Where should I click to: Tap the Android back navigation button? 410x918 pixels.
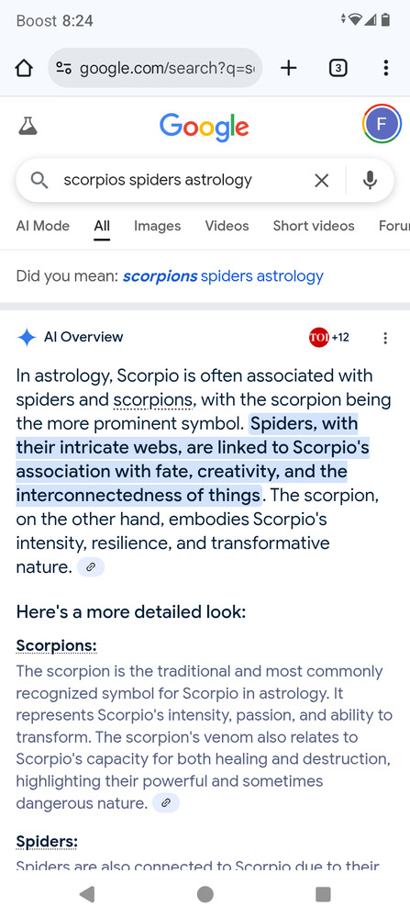pos(87,894)
